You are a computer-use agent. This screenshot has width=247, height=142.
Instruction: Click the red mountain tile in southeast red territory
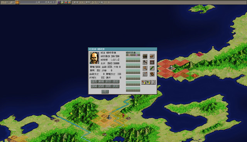pos(195,75)
